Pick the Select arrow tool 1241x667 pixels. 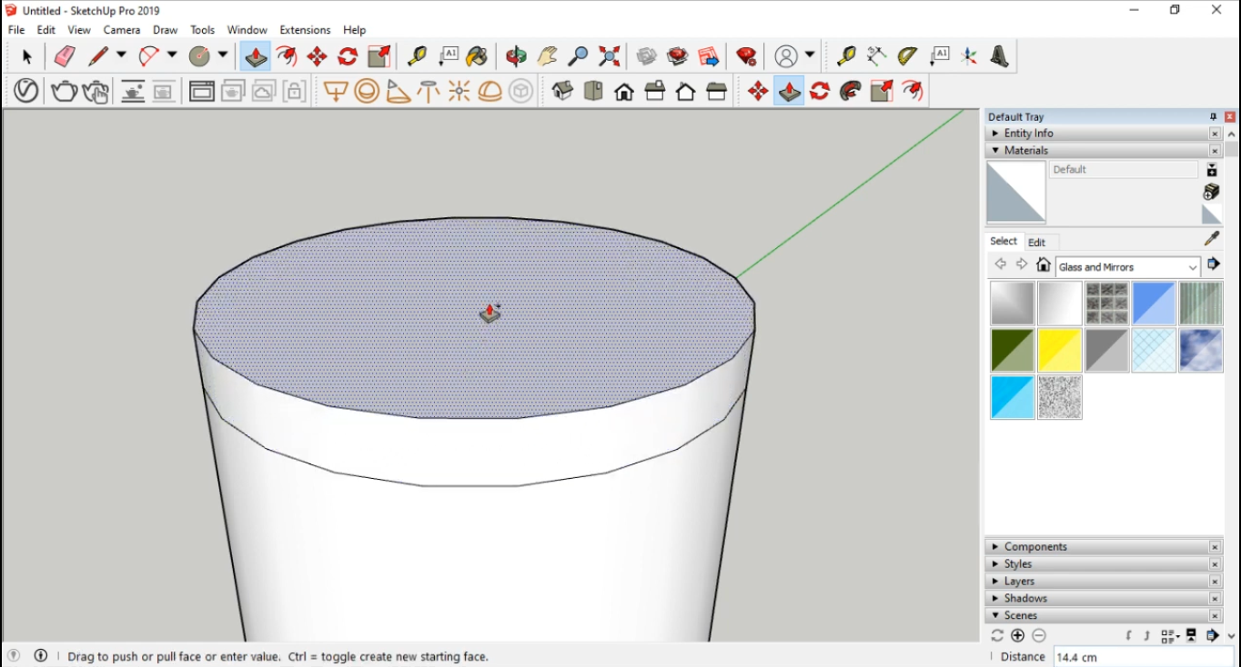[x=26, y=57]
